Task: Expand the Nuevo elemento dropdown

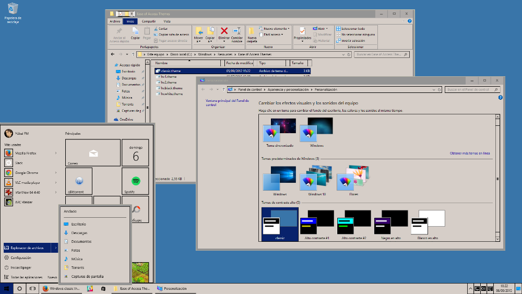Action: [275, 29]
